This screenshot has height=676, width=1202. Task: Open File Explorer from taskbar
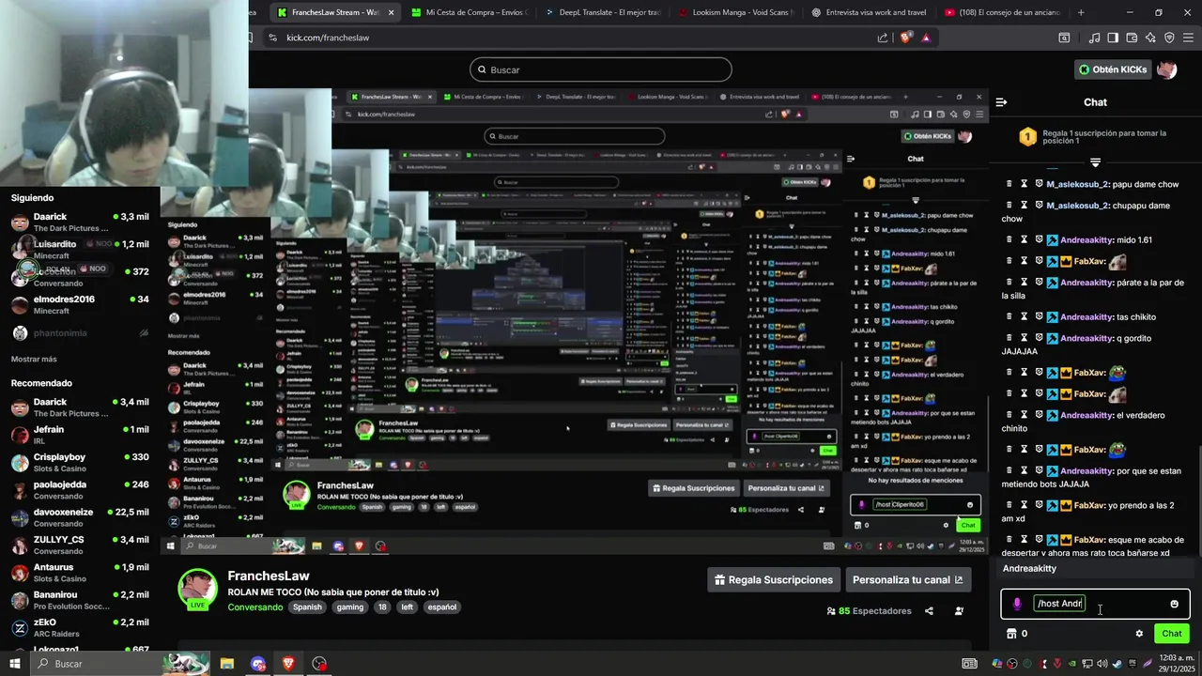pyautogui.click(x=227, y=664)
